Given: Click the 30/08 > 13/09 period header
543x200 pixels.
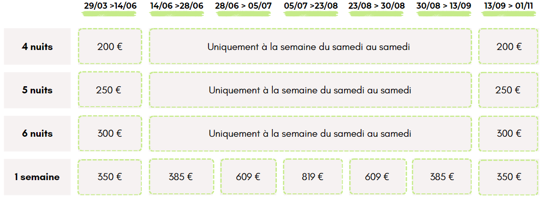Looking at the screenshot, I should [x=444, y=6].
